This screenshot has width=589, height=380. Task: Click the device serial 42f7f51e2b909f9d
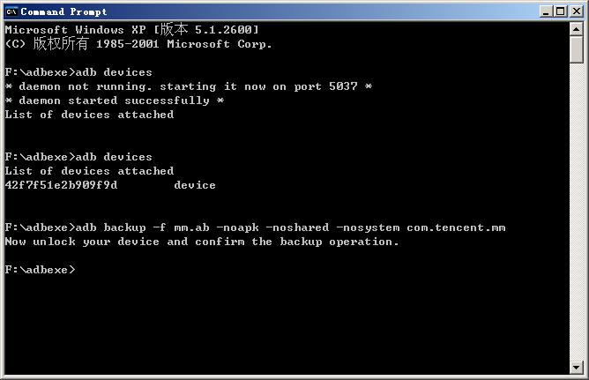tap(61, 185)
